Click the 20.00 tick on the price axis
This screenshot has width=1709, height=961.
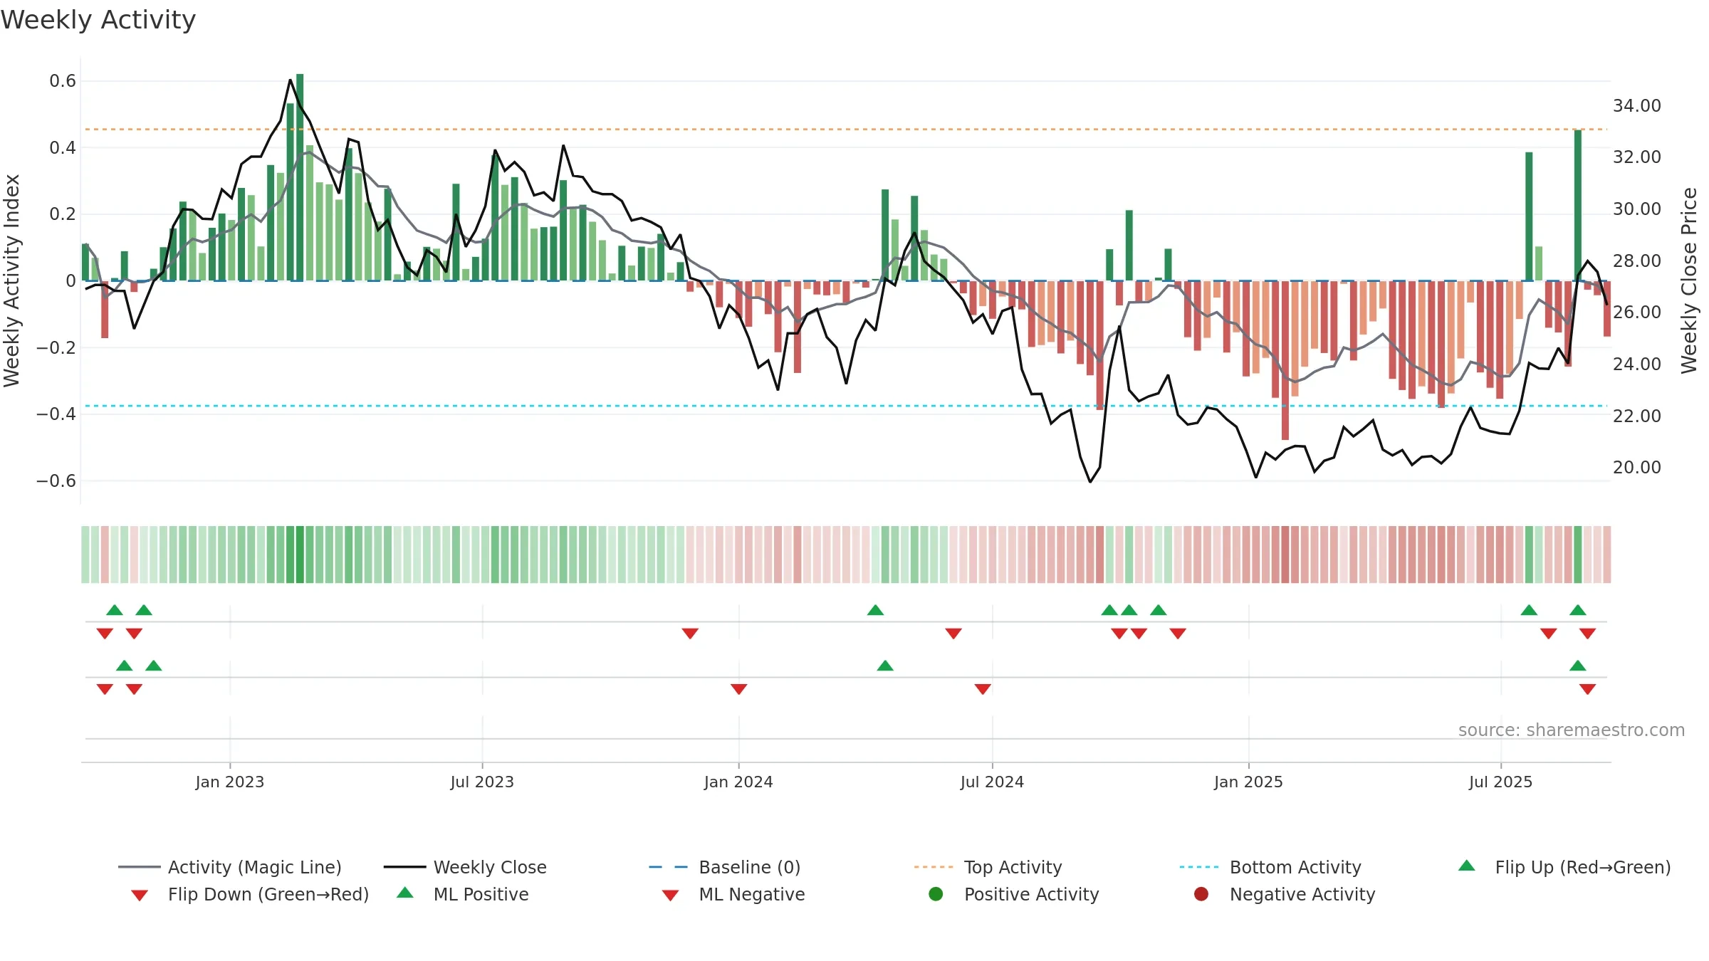coord(1637,467)
